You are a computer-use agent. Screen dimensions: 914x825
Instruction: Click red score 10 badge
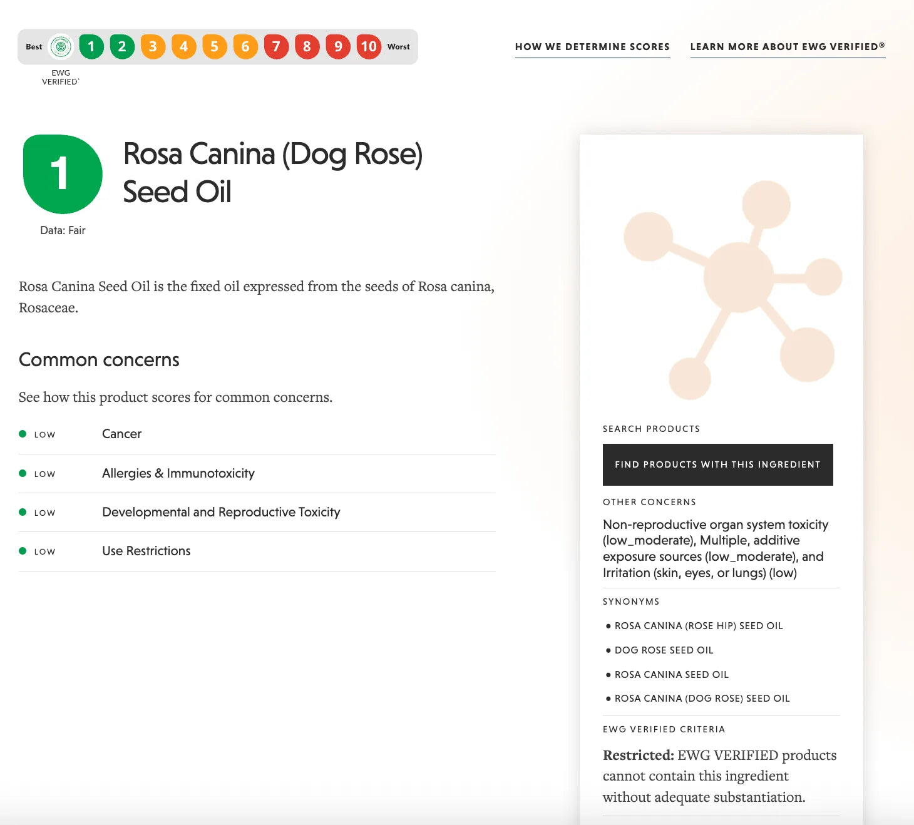[x=369, y=47]
